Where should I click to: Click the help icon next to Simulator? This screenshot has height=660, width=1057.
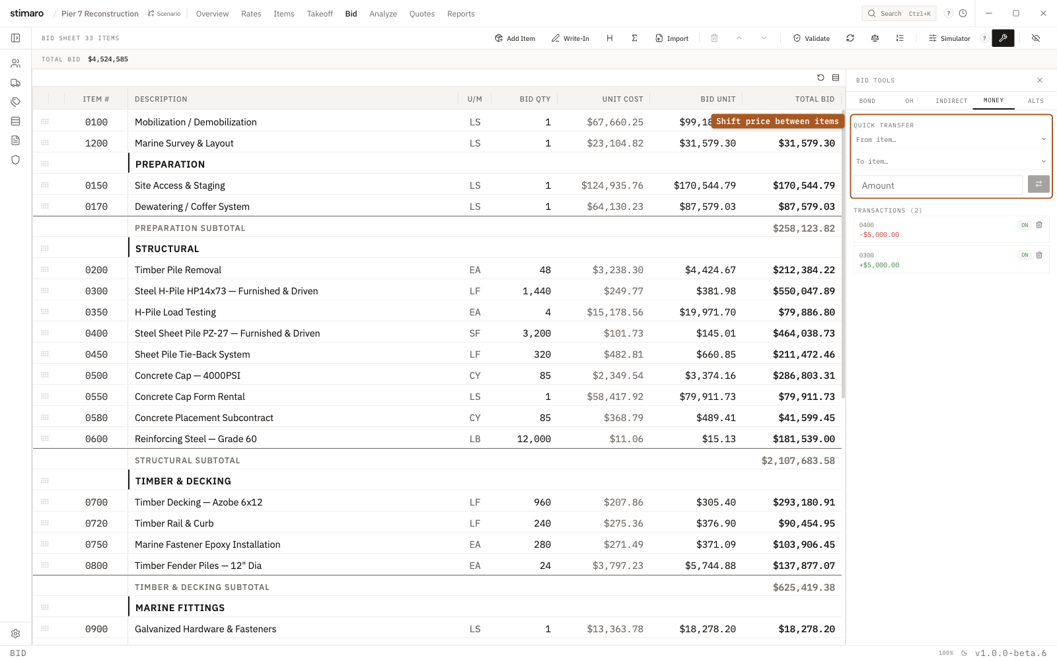click(984, 38)
